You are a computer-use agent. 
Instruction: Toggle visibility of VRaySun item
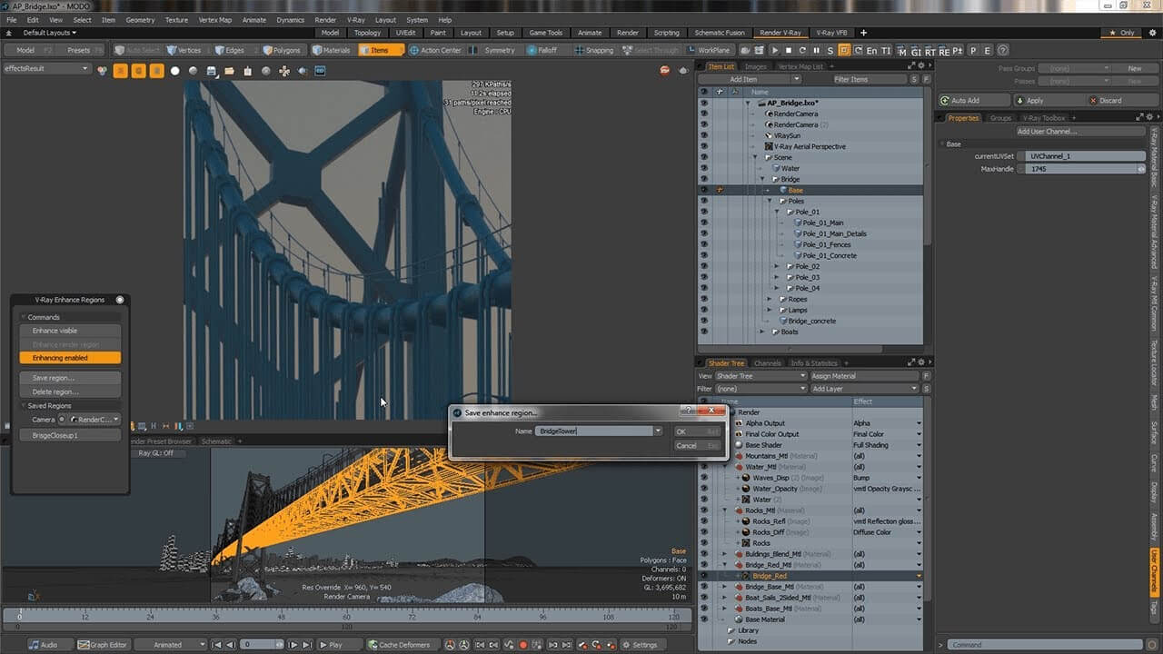click(703, 135)
